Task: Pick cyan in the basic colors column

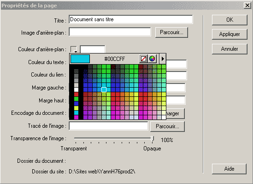Action: pos(76,113)
